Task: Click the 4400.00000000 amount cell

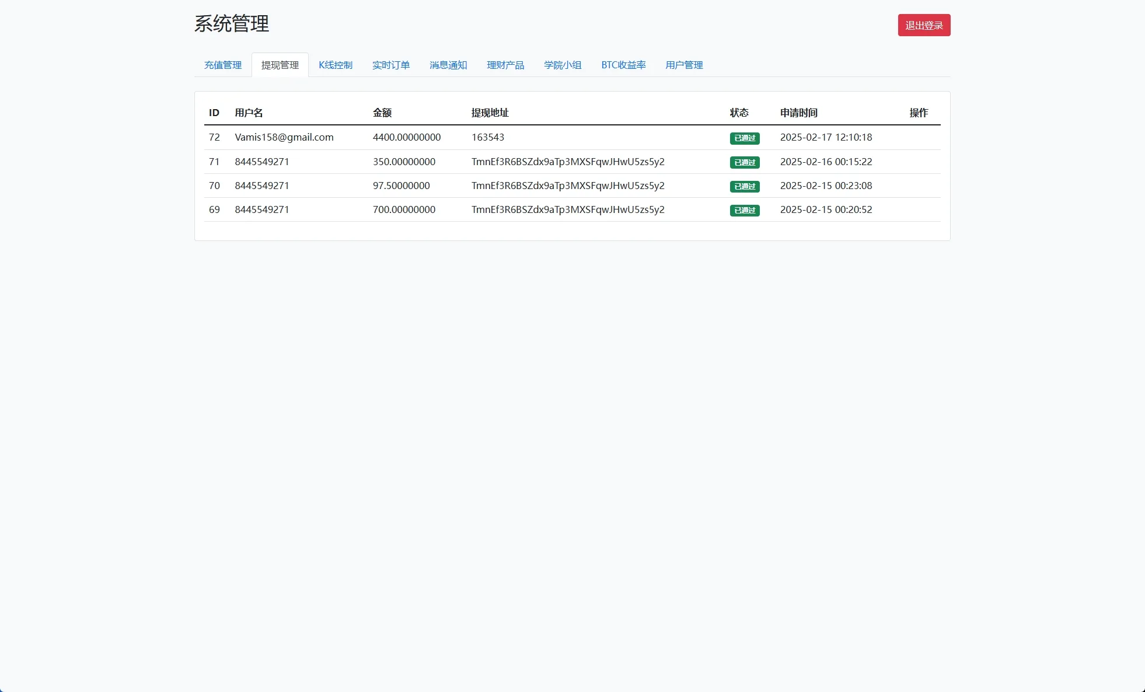Action: pyautogui.click(x=406, y=137)
